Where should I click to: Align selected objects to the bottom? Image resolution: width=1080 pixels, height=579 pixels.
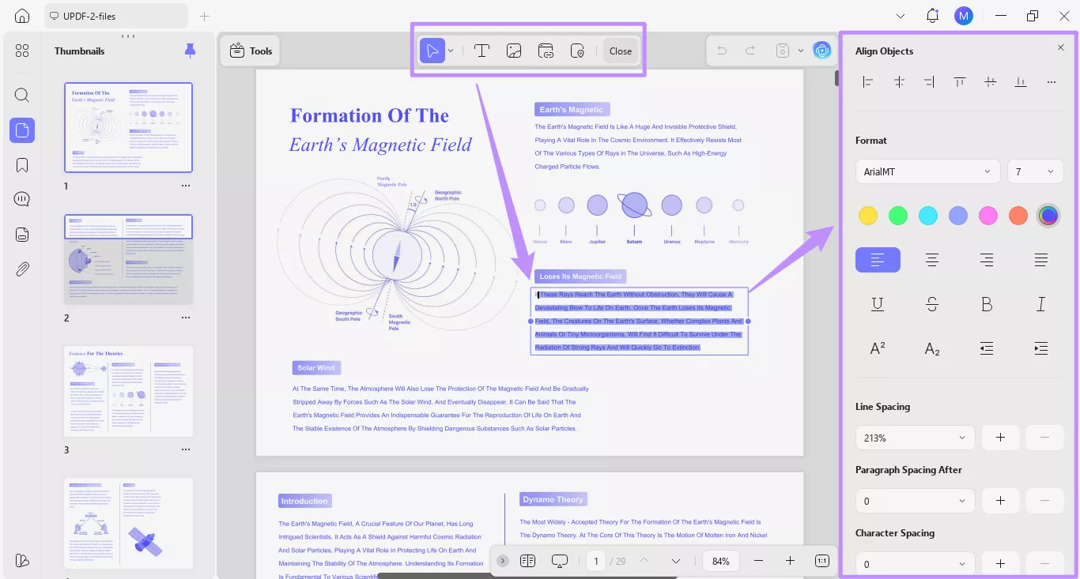click(x=1021, y=81)
